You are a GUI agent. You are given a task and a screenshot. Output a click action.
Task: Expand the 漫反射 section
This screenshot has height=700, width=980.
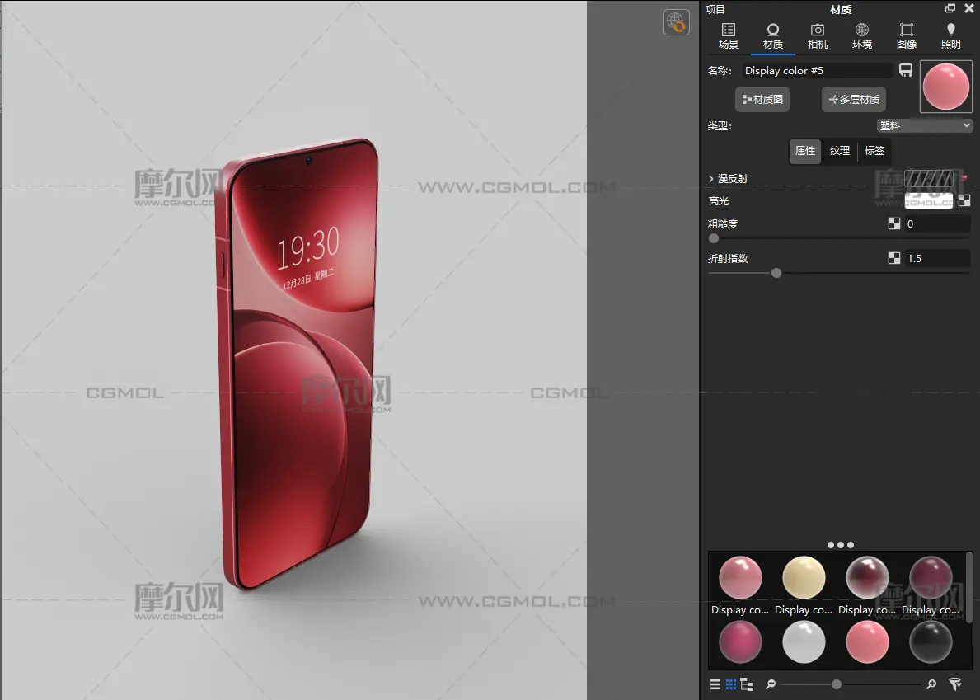tap(711, 179)
